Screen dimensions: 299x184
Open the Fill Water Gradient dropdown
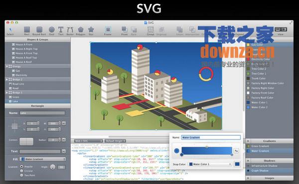(x=43, y=159)
